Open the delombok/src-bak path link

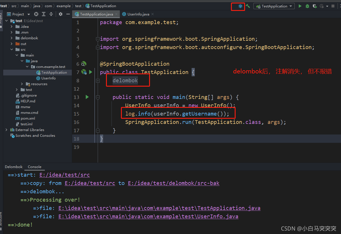point(174,183)
